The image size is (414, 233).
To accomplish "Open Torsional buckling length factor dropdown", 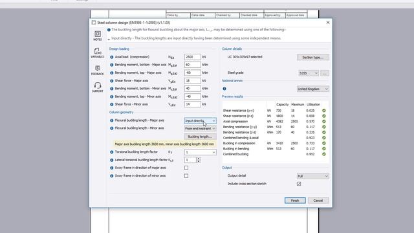I will (x=200, y=152).
